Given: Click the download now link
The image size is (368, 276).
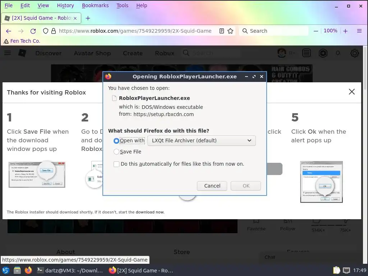Looking at the screenshot, I should [x=150, y=212].
